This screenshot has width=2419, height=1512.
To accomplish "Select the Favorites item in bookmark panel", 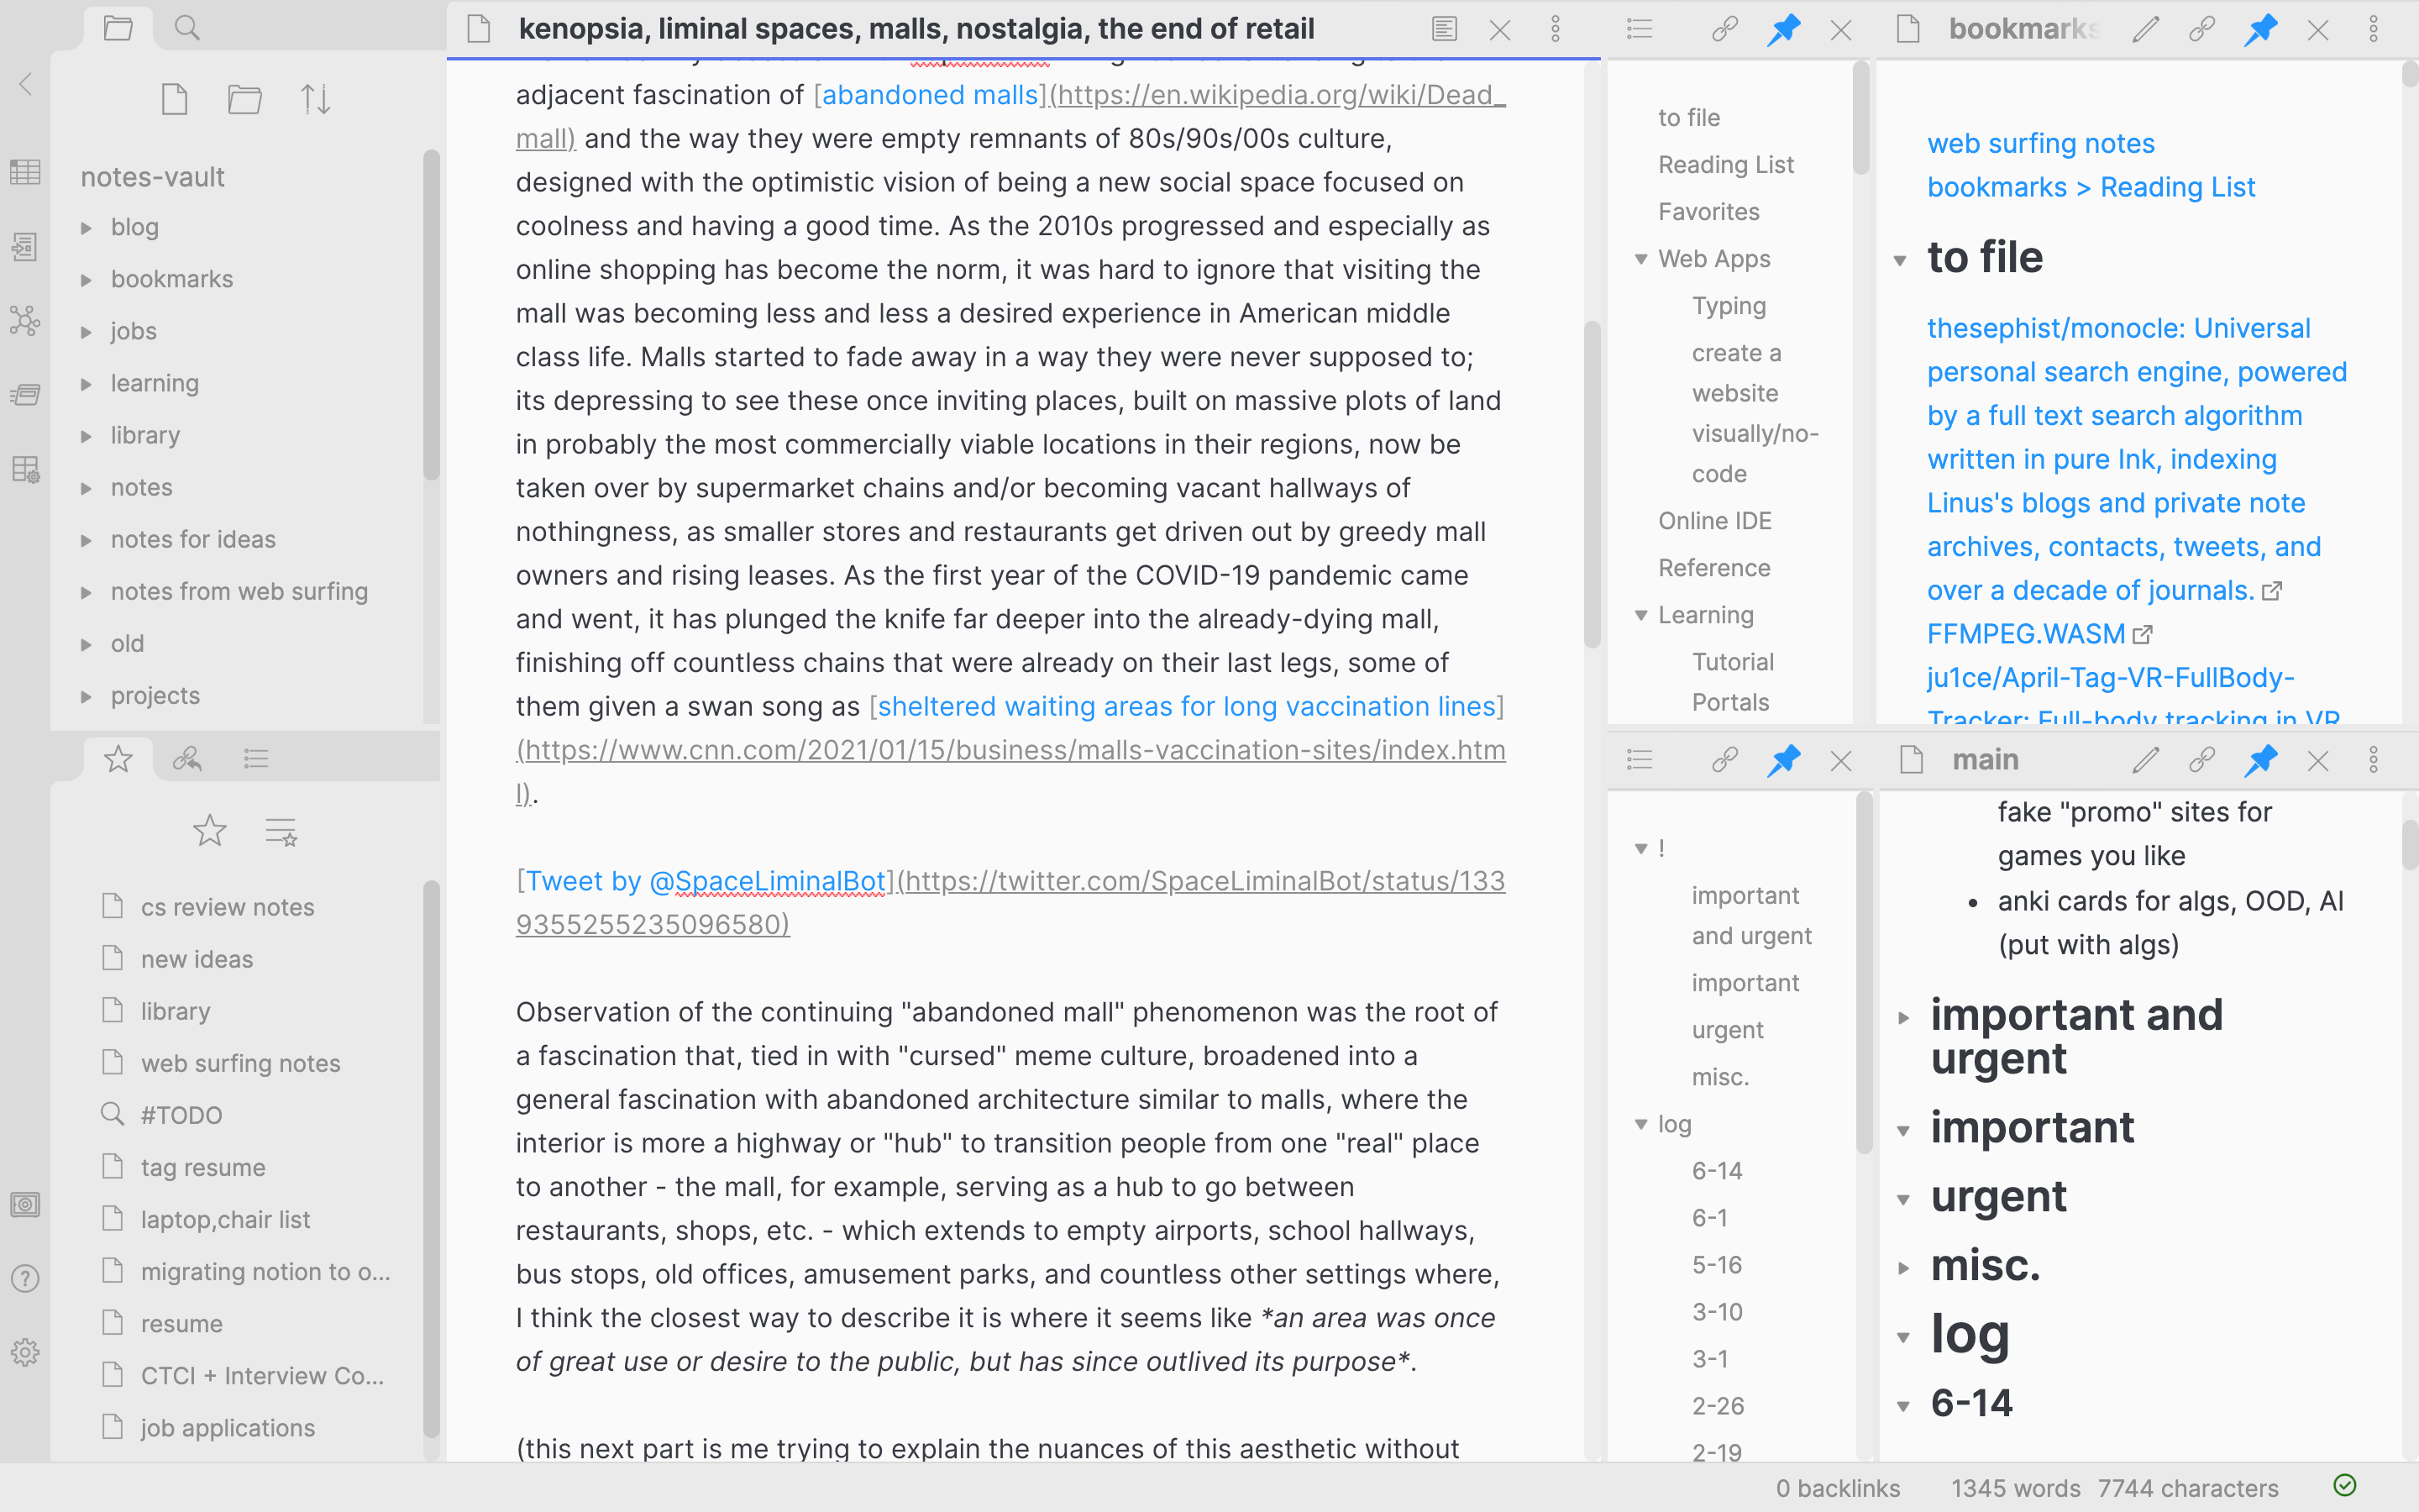I will tap(1708, 211).
